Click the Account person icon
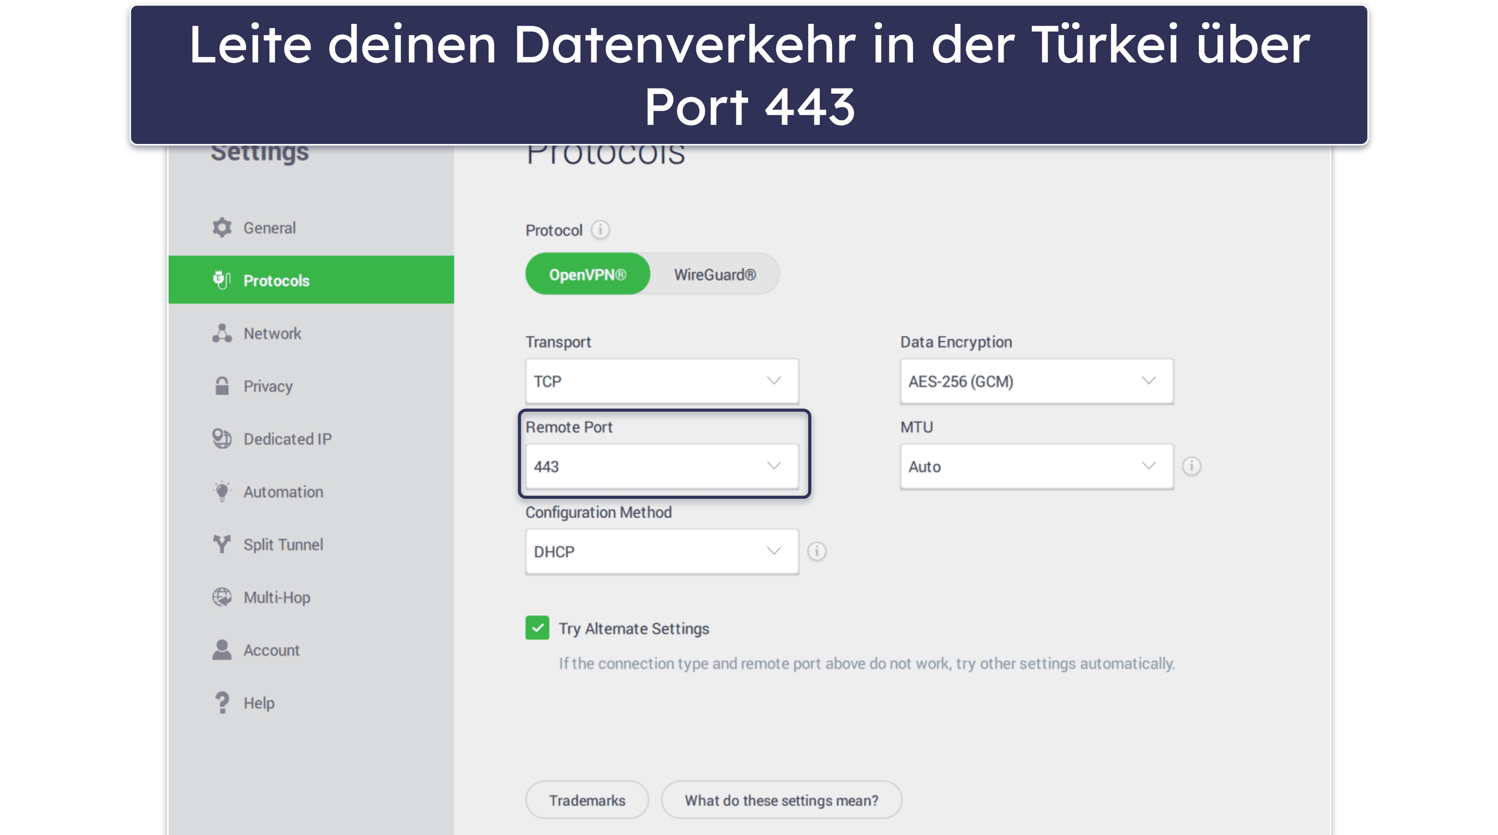The height and width of the screenshot is (835, 1498). click(x=222, y=650)
